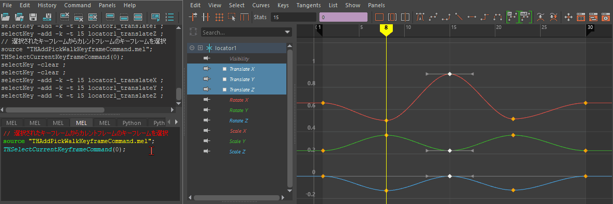613x204 pixels.
Task: Collapse the locator1 node
Action: 192,48
